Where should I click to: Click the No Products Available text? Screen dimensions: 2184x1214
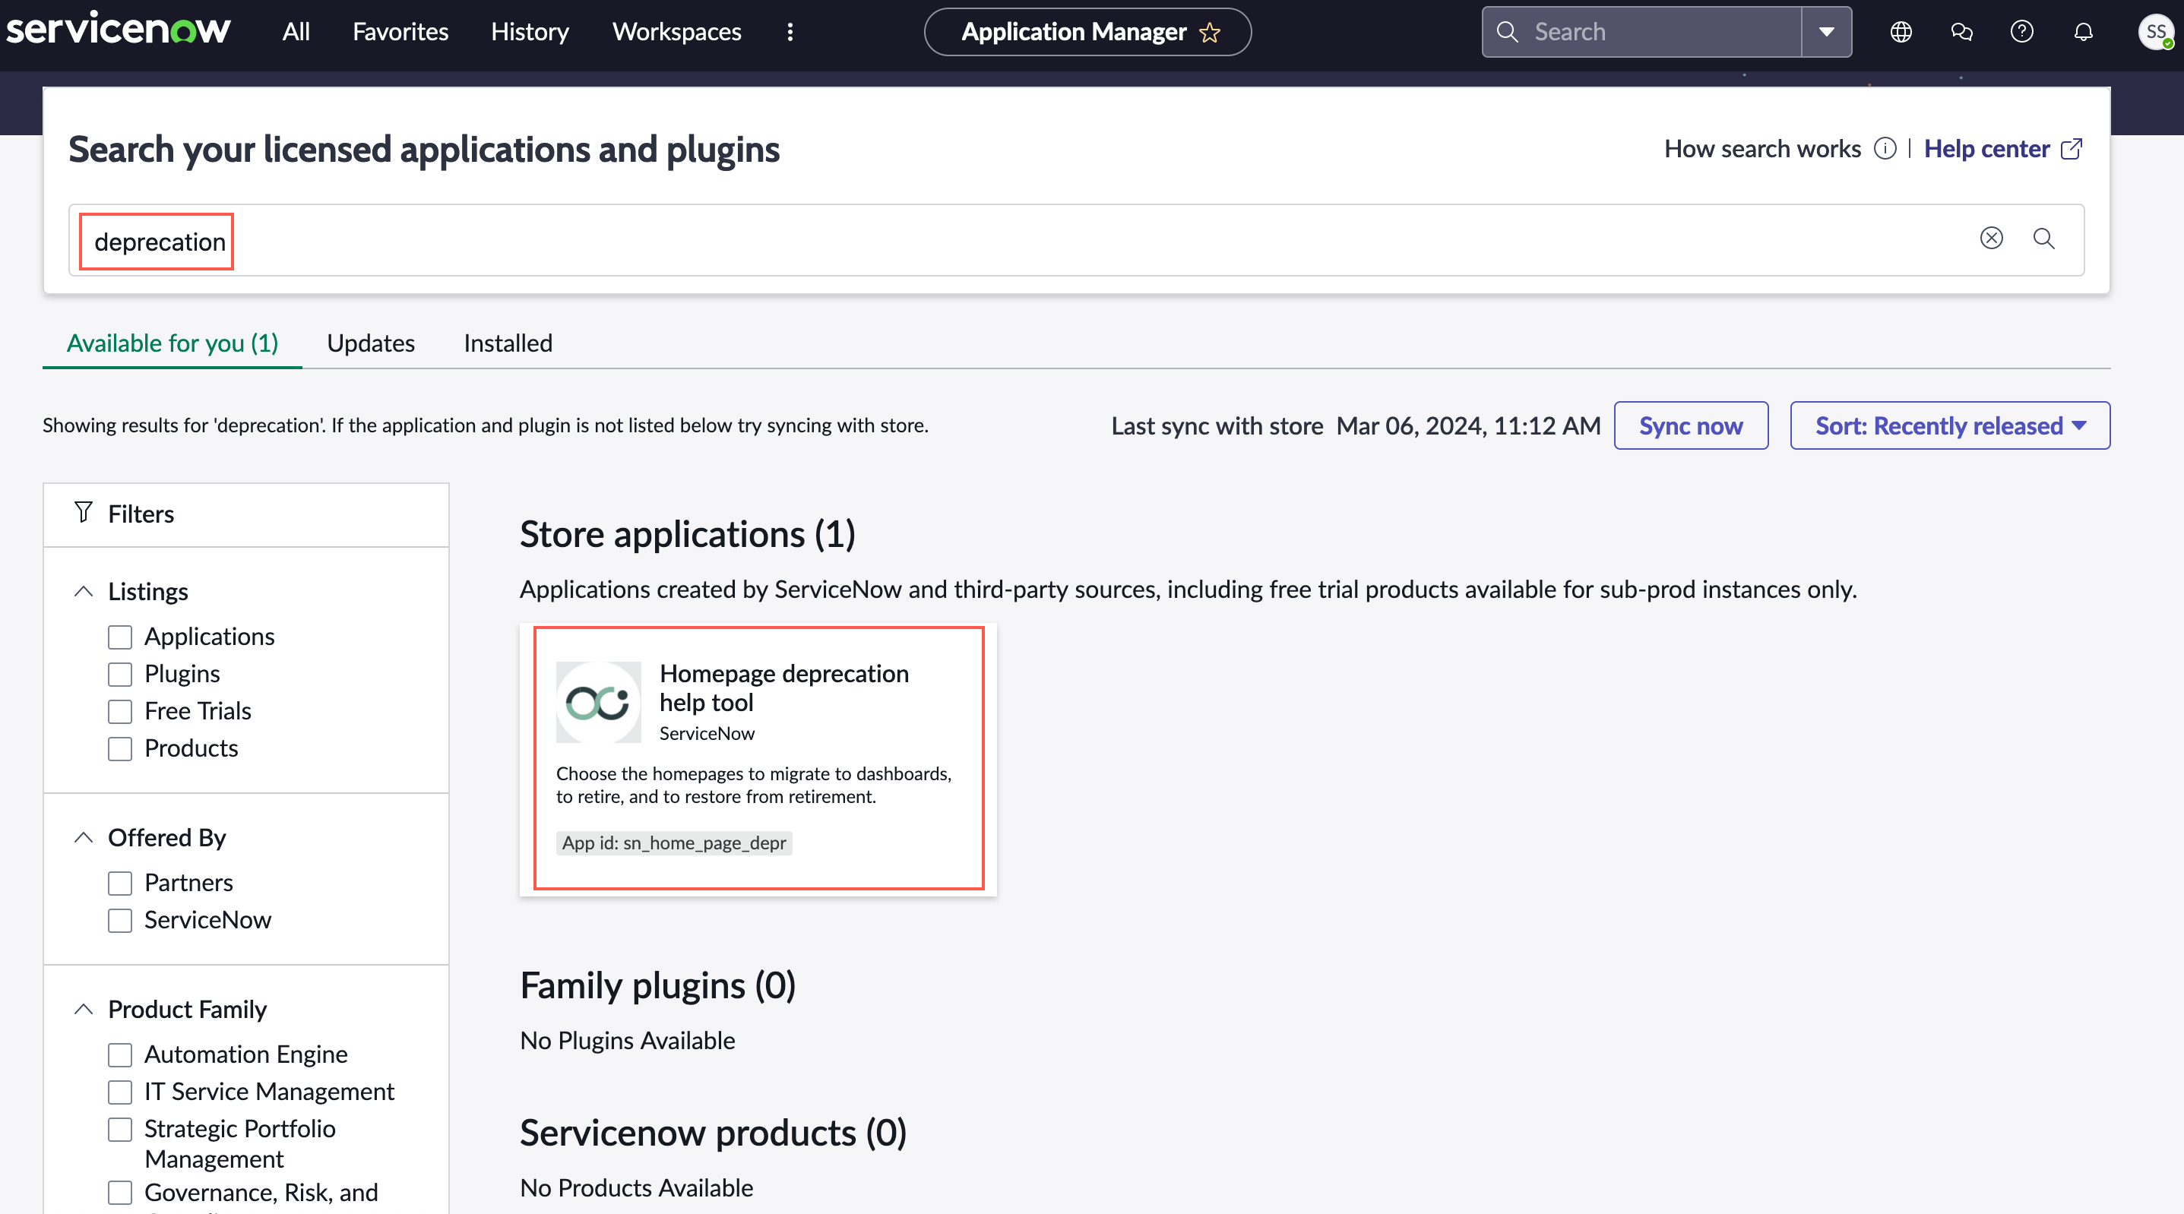coord(636,1187)
